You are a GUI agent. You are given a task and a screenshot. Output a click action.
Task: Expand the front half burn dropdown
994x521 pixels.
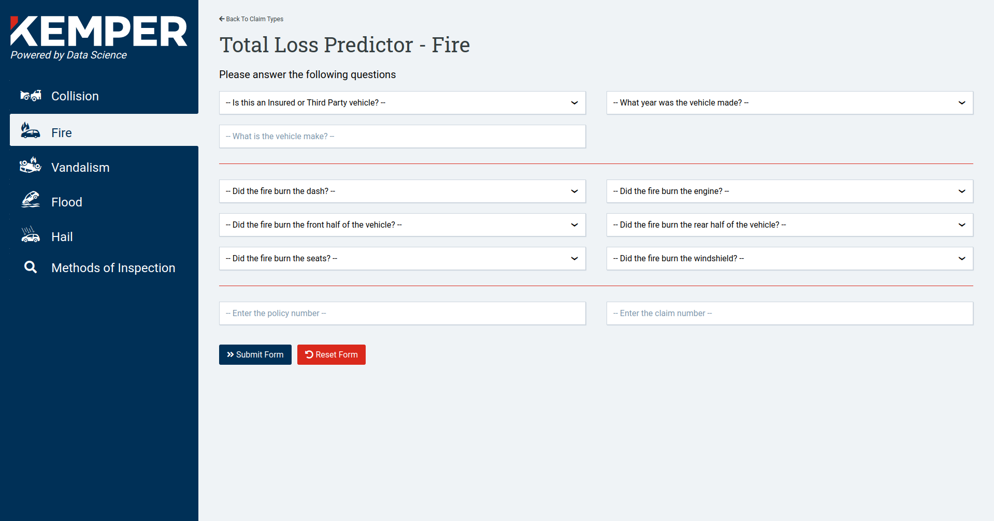click(402, 225)
